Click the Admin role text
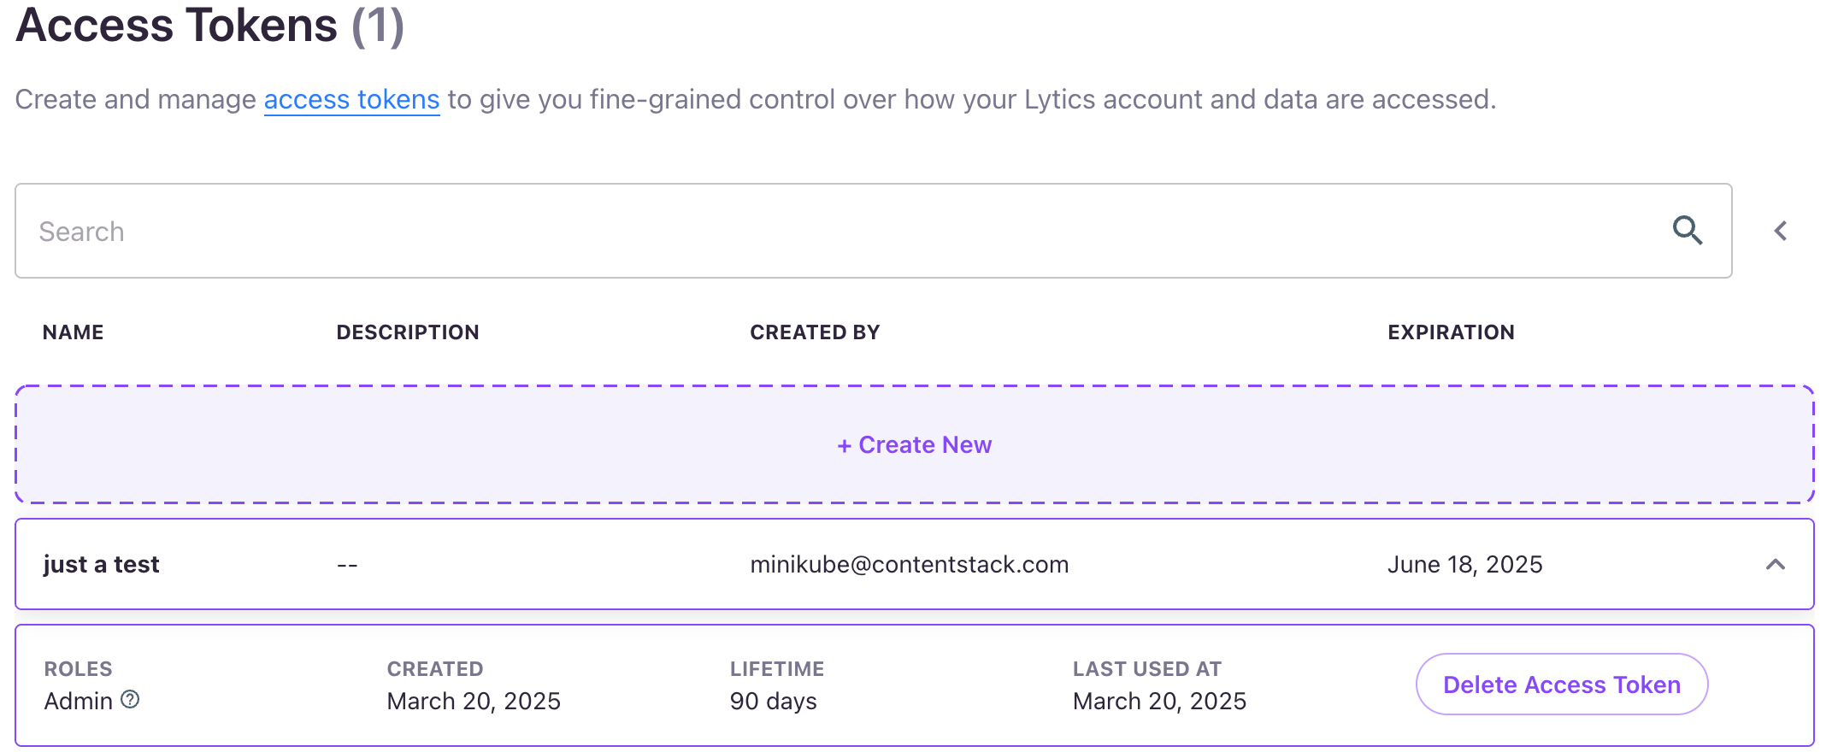Image resolution: width=1838 pixels, height=752 pixels. [79, 702]
